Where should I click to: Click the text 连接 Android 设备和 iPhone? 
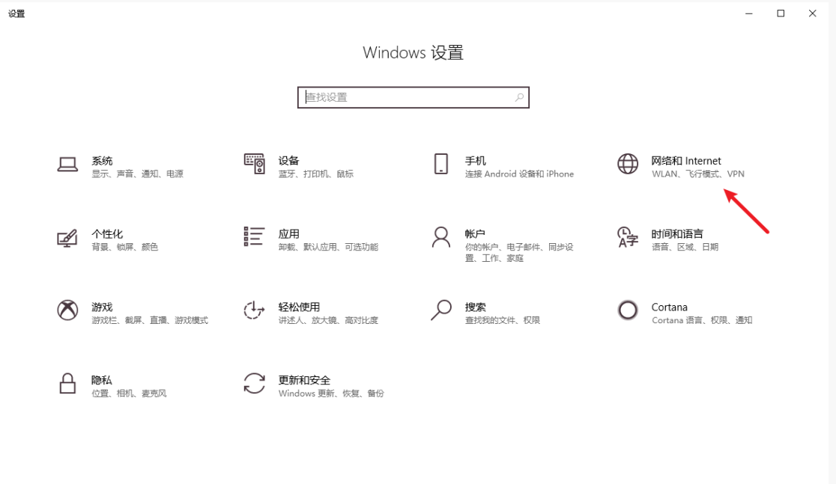(x=519, y=174)
